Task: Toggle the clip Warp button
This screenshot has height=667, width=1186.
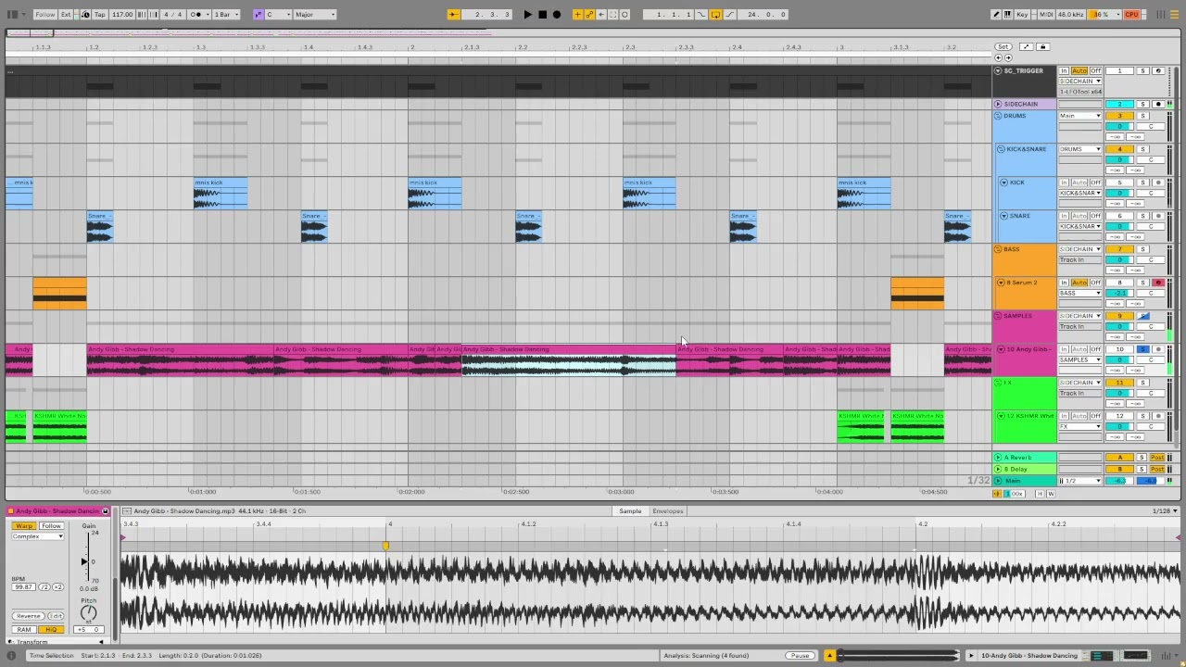Action: point(24,526)
